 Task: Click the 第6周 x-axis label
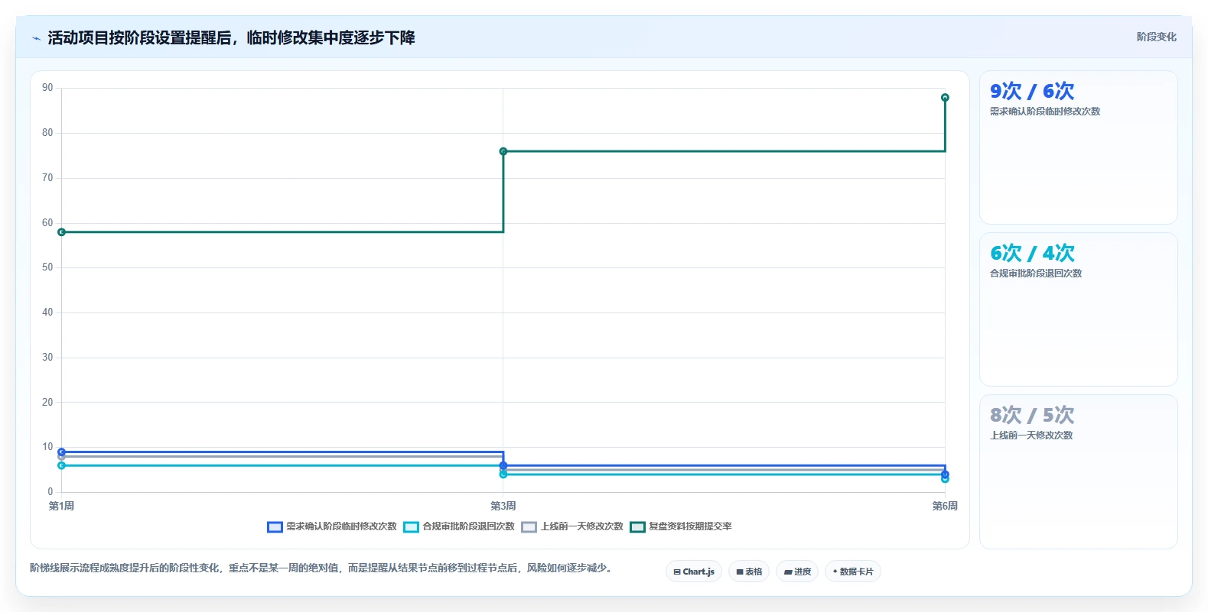point(945,506)
